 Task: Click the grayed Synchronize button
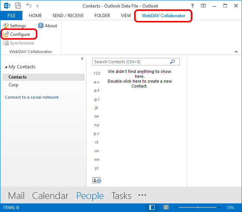tap(19, 43)
